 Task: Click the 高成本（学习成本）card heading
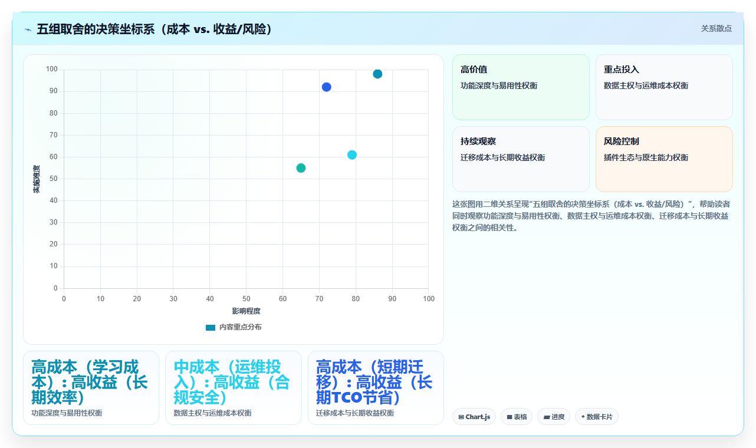coord(90,382)
